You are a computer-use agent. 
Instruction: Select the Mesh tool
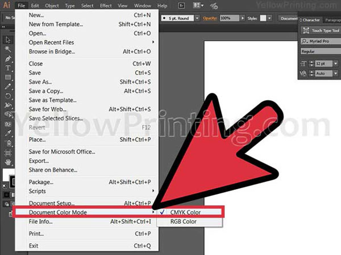[8, 124]
